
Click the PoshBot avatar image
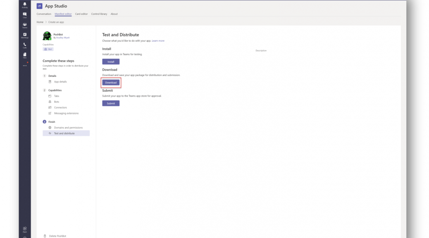click(x=47, y=36)
